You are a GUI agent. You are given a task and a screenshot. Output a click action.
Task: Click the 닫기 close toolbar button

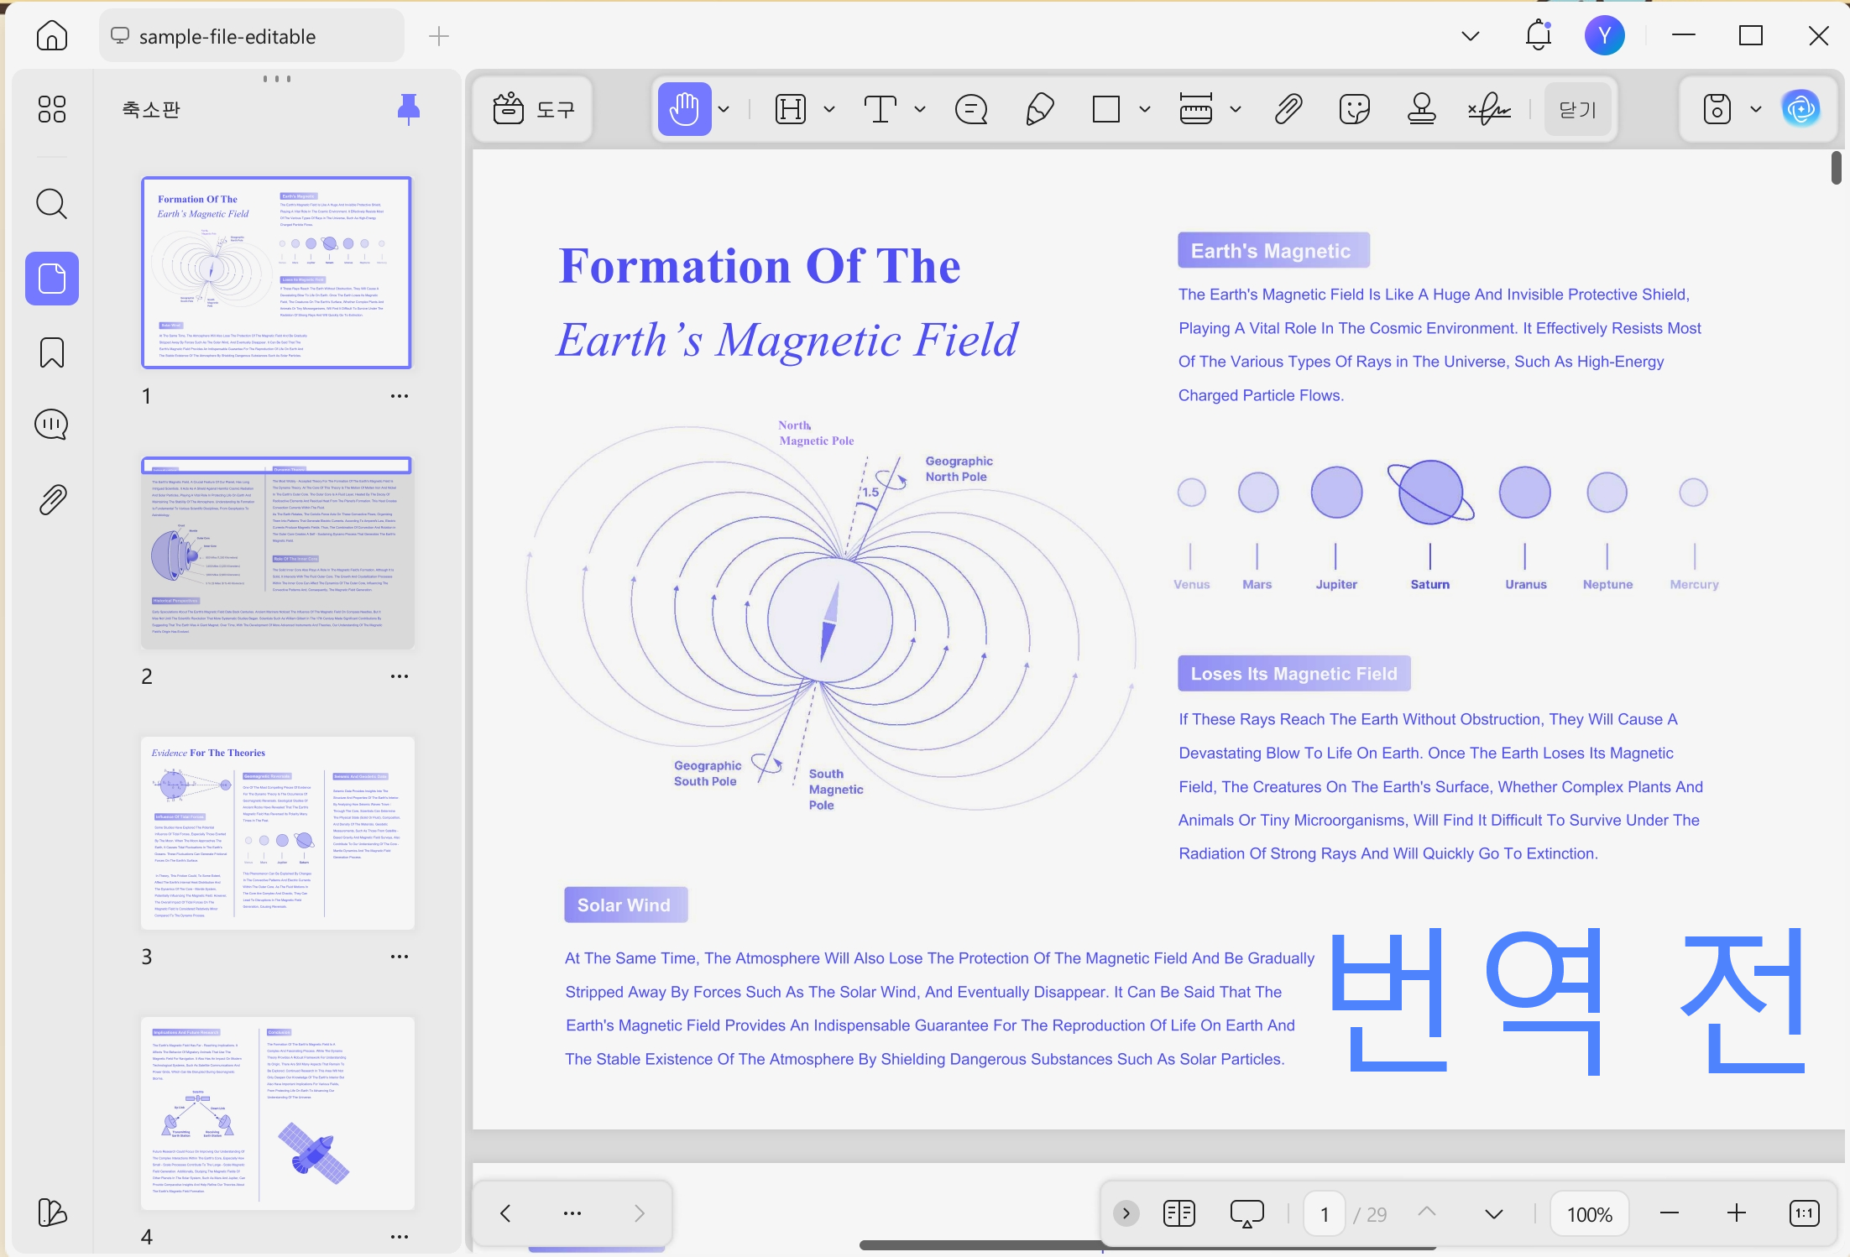1578,109
